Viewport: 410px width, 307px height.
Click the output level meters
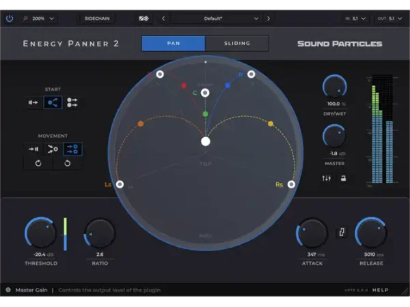pyautogui.click(x=382, y=129)
